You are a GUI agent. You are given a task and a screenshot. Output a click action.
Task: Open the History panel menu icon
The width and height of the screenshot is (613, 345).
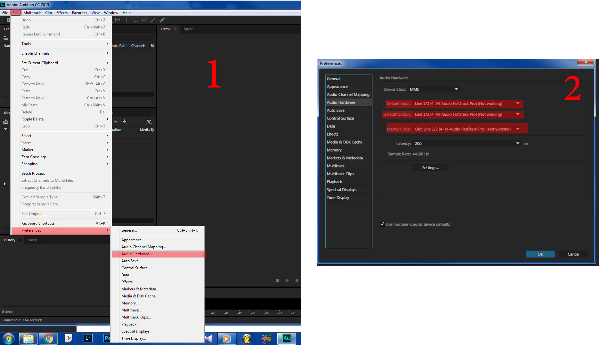(20, 240)
